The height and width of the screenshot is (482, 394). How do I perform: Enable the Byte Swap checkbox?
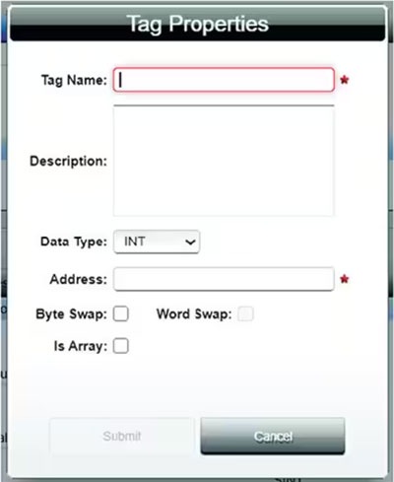point(121,313)
